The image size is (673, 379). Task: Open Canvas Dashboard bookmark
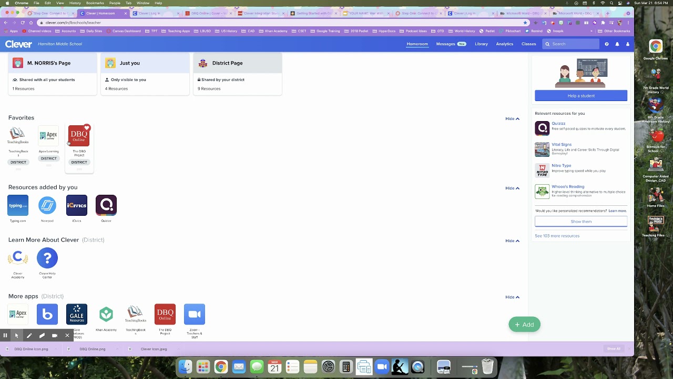pos(125,31)
